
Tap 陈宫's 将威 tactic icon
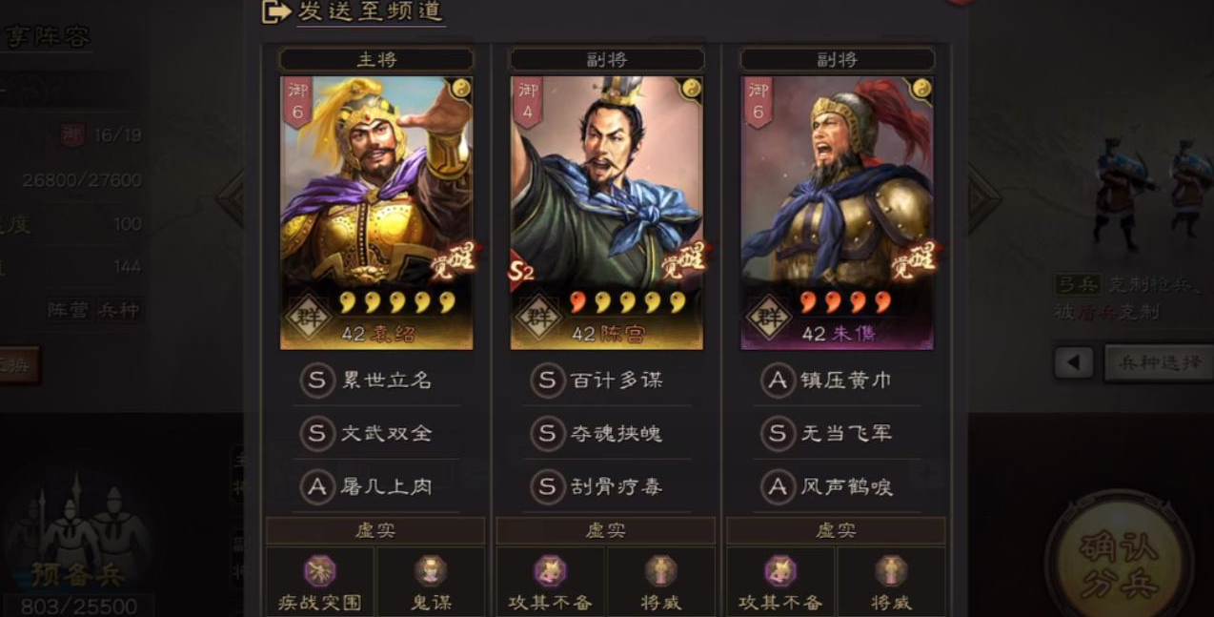[660, 571]
